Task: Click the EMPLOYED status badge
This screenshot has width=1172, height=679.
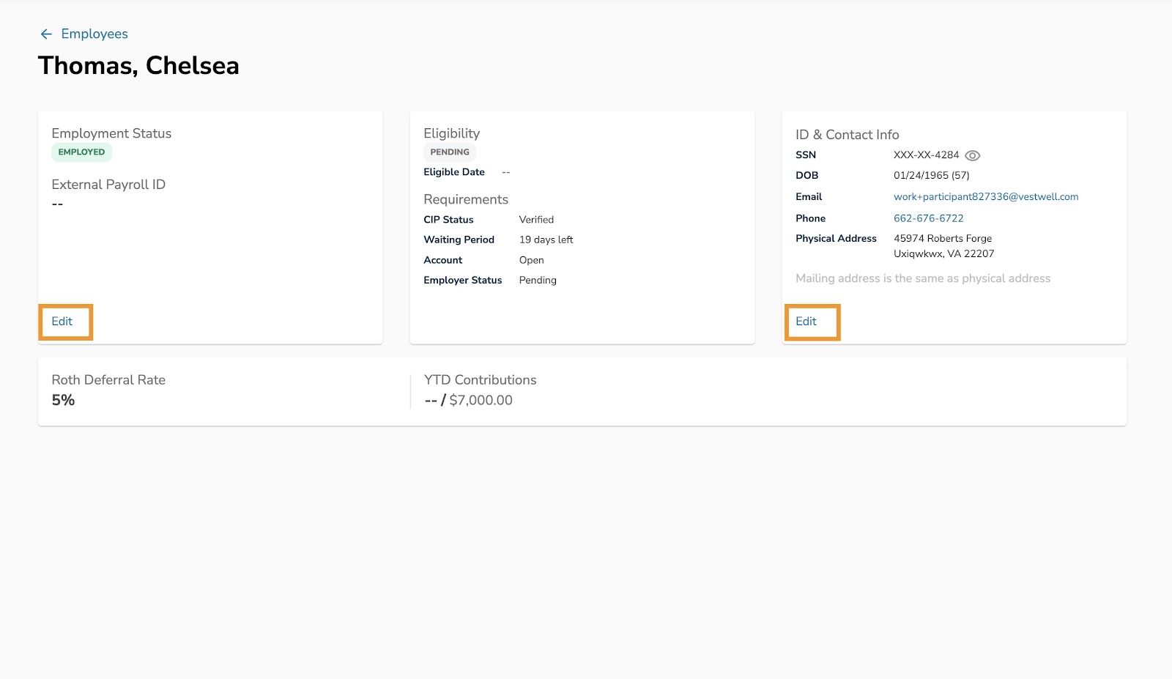Action: 81,152
